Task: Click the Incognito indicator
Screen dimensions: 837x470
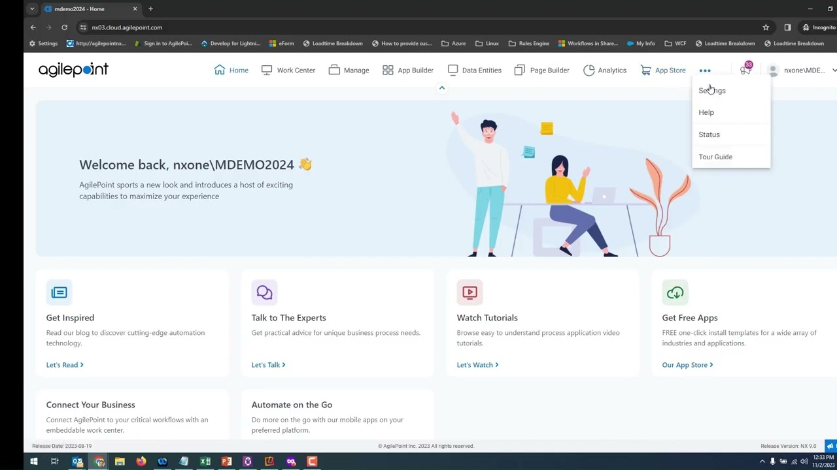Action: pos(819,27)
